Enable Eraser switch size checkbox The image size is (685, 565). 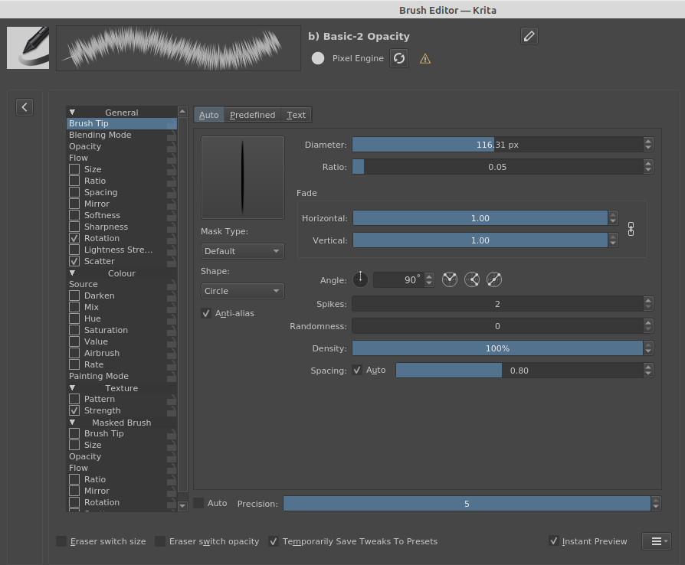[x=61, y=541]
